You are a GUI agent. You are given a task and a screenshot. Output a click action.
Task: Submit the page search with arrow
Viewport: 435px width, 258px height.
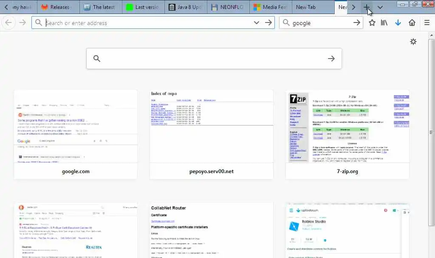click(x=331, y=59)
